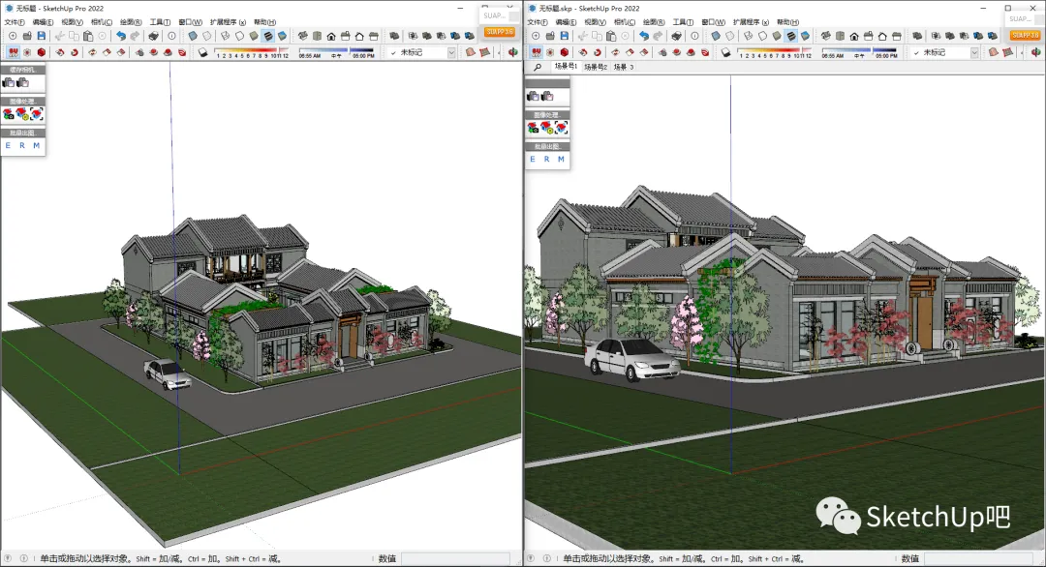The width and height of the screenshot is (1046, 567).
Task: Switch to Back view in right window
Action: [882, 36]
